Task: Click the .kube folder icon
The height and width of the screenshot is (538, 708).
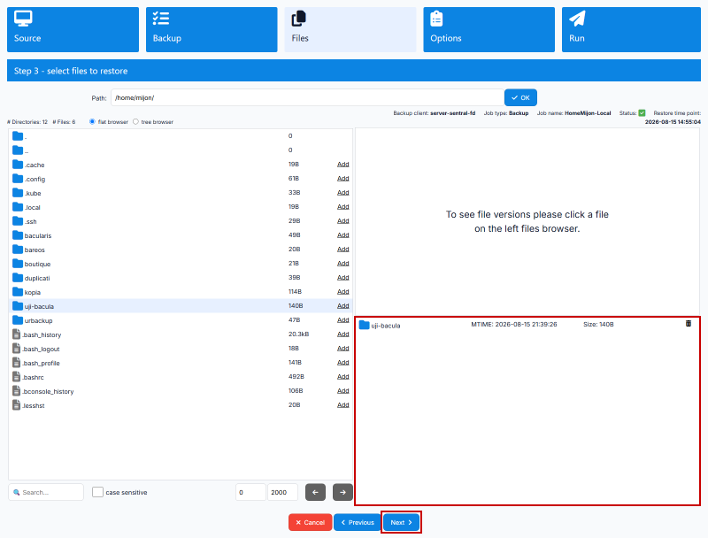Action: (18, 192)
